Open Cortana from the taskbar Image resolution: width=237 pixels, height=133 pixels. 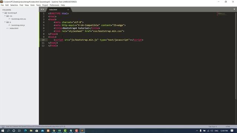(14, 130)
